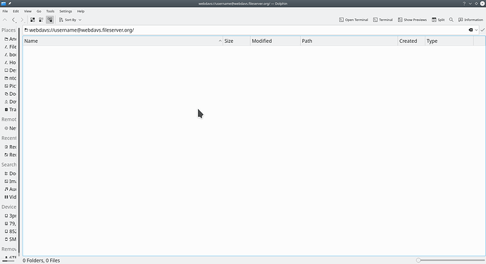Expand the location history dropdown arrow
486x264 pixels.
coord(476,30)
